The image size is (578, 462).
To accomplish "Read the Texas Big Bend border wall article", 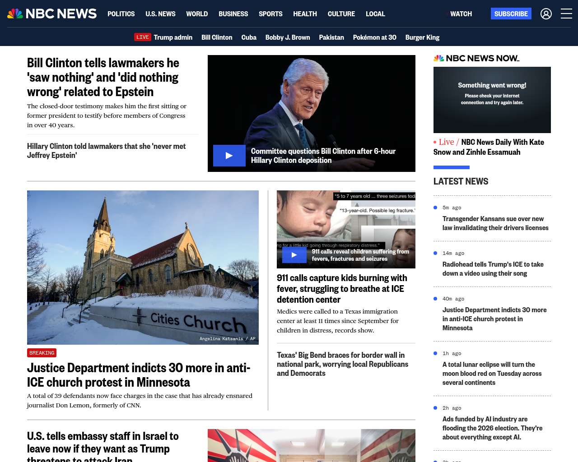I will (342, 364).
